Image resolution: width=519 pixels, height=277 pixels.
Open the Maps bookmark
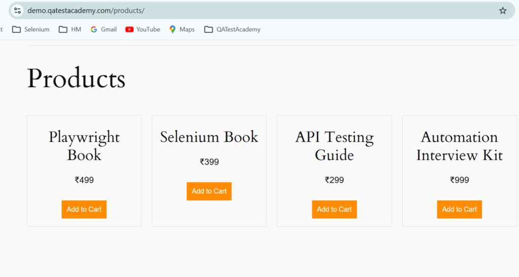[181, 29]
